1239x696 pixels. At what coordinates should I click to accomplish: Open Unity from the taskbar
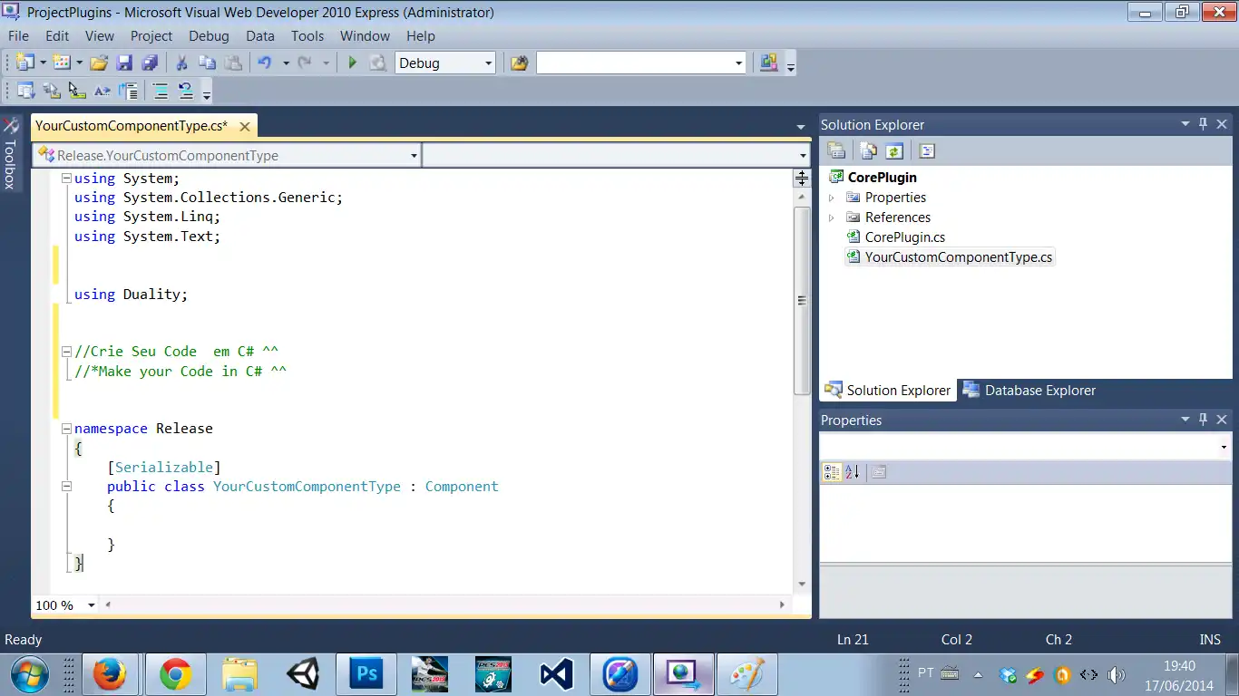coord(303,674)
